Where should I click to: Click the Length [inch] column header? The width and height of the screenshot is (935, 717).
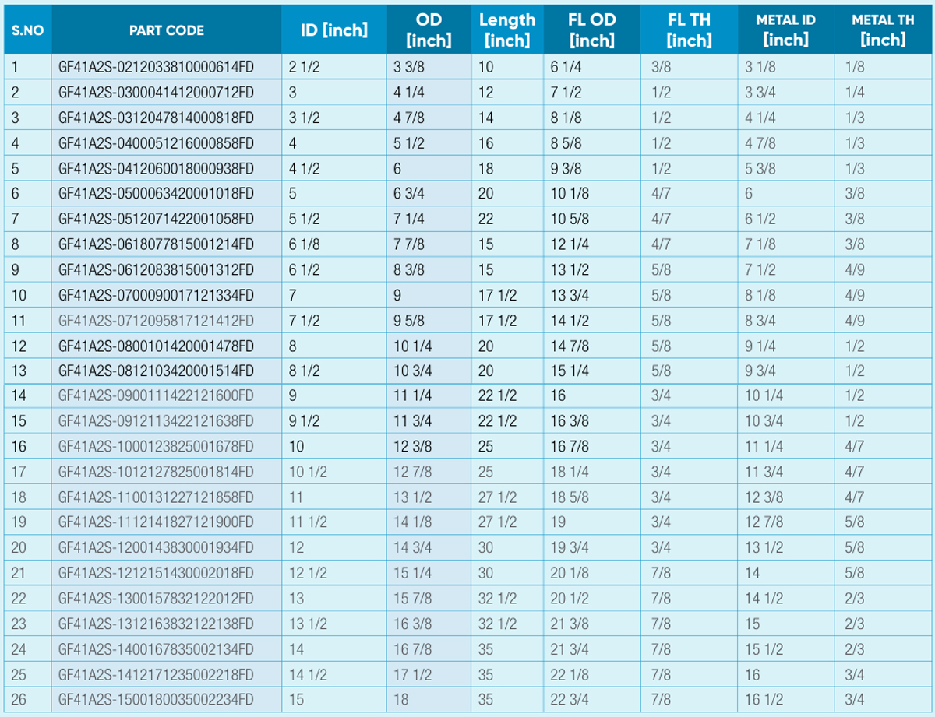(x=507, y=29)
